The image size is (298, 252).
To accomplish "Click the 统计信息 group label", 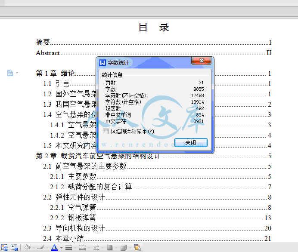I will point(112,75).
